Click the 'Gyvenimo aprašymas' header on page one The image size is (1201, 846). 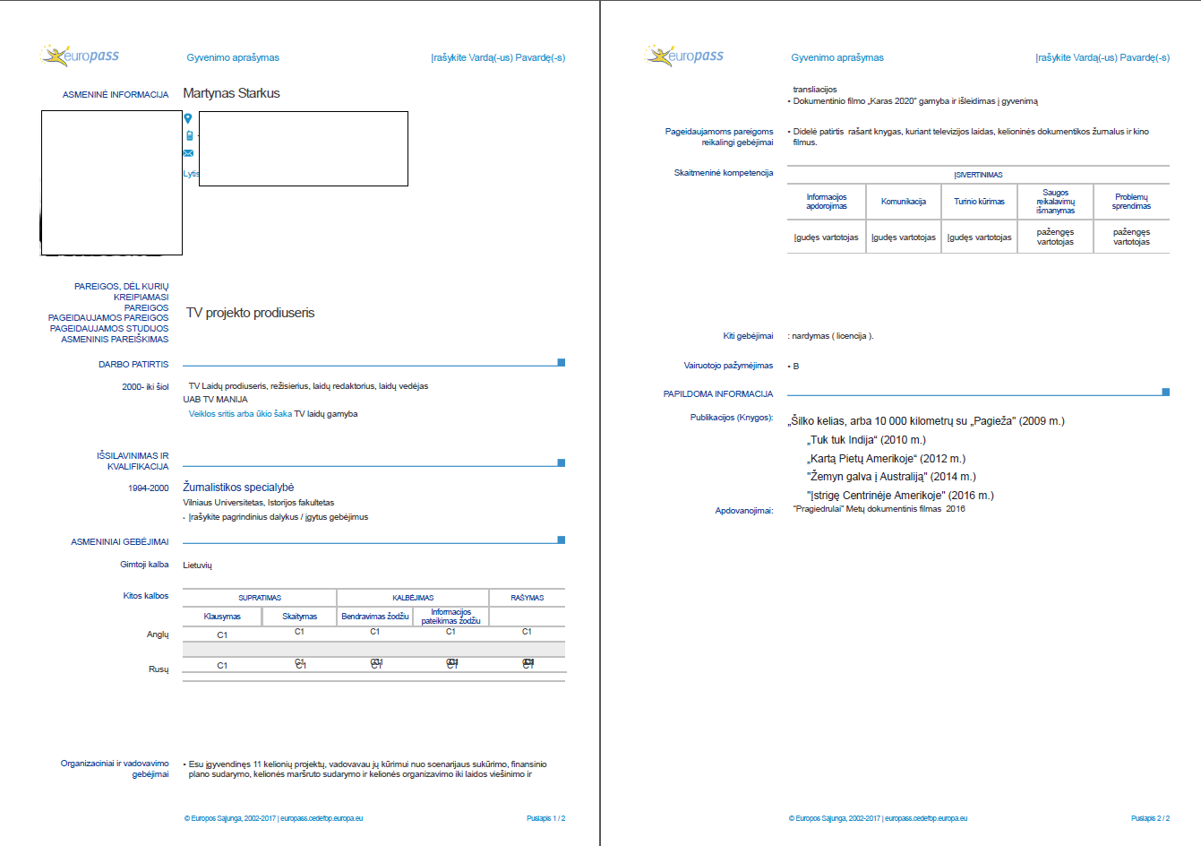tap(233, 57)
